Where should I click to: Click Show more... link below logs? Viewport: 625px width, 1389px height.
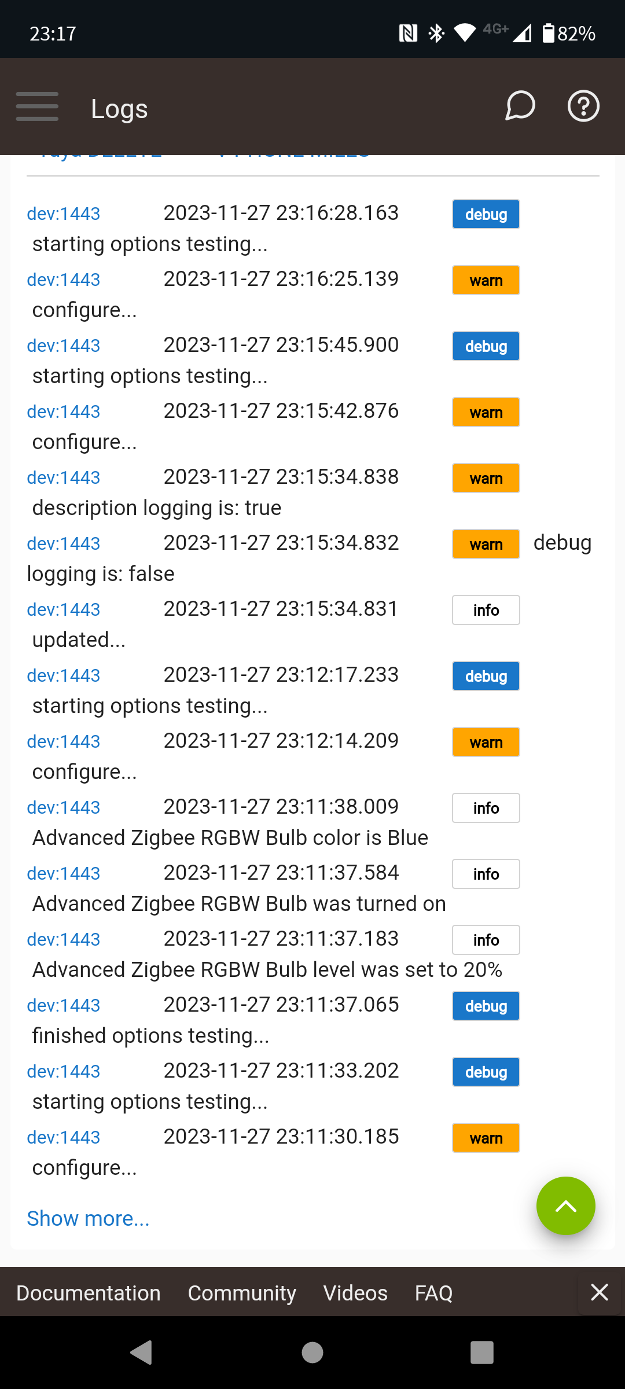pos(88,1218)
